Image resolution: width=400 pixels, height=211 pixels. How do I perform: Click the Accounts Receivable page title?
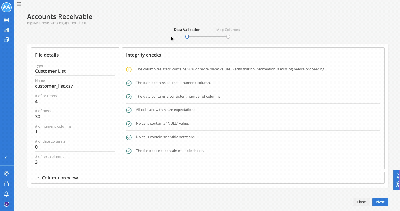coord(60,16)
